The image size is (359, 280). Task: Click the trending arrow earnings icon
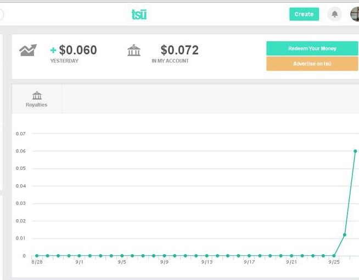point(27,50)
